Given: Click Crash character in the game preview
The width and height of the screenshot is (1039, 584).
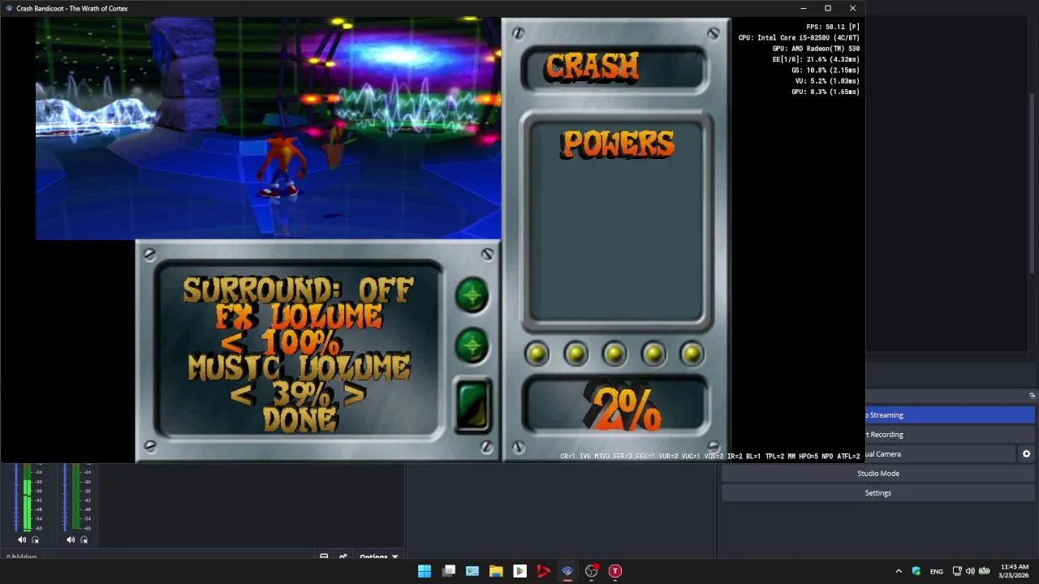Looking at the screenshot, I should pyautogui.click(x=282, y=166).
